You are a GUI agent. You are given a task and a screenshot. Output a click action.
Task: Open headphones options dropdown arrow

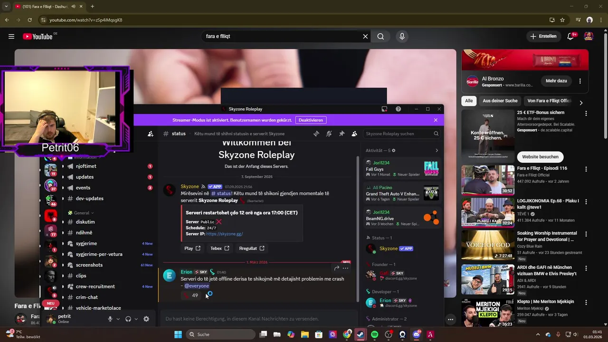click(136, 319)
